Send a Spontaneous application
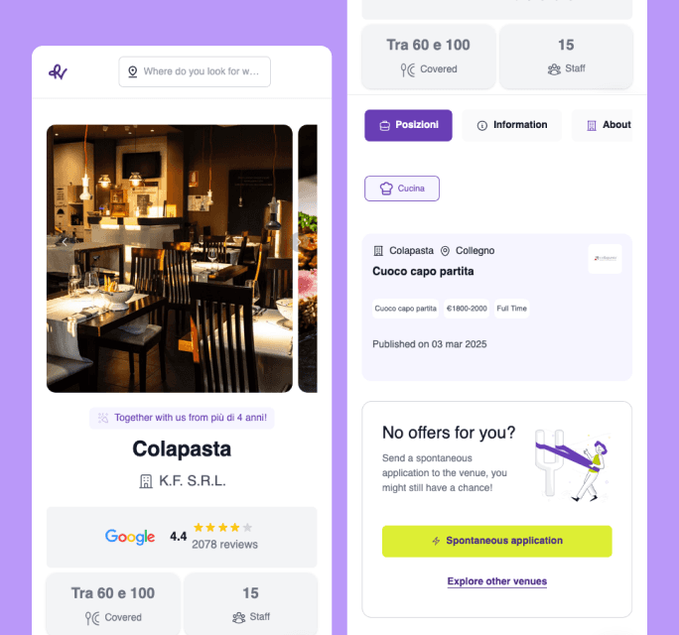This screenshot has height=635, width=679. [497, 541]
